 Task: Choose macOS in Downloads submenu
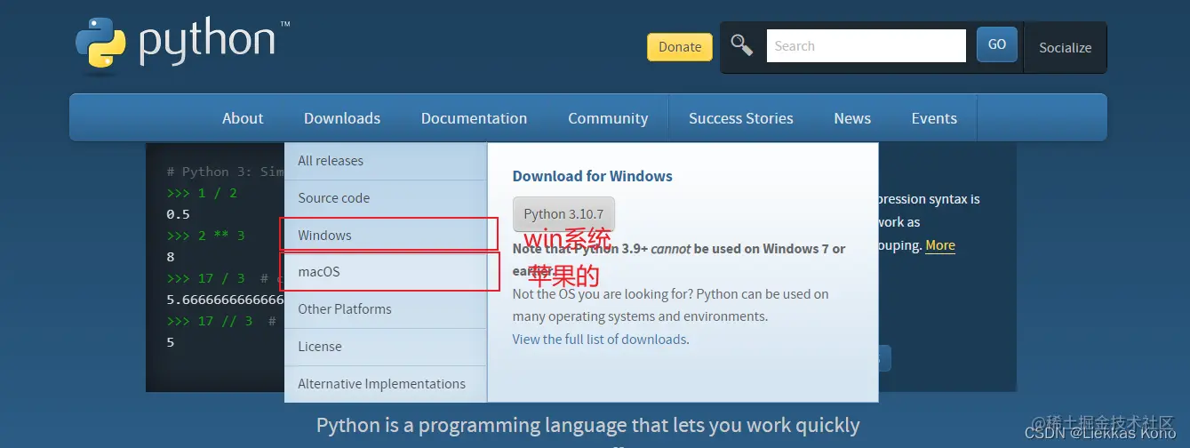pyautogui.click(x=386, y=272)
